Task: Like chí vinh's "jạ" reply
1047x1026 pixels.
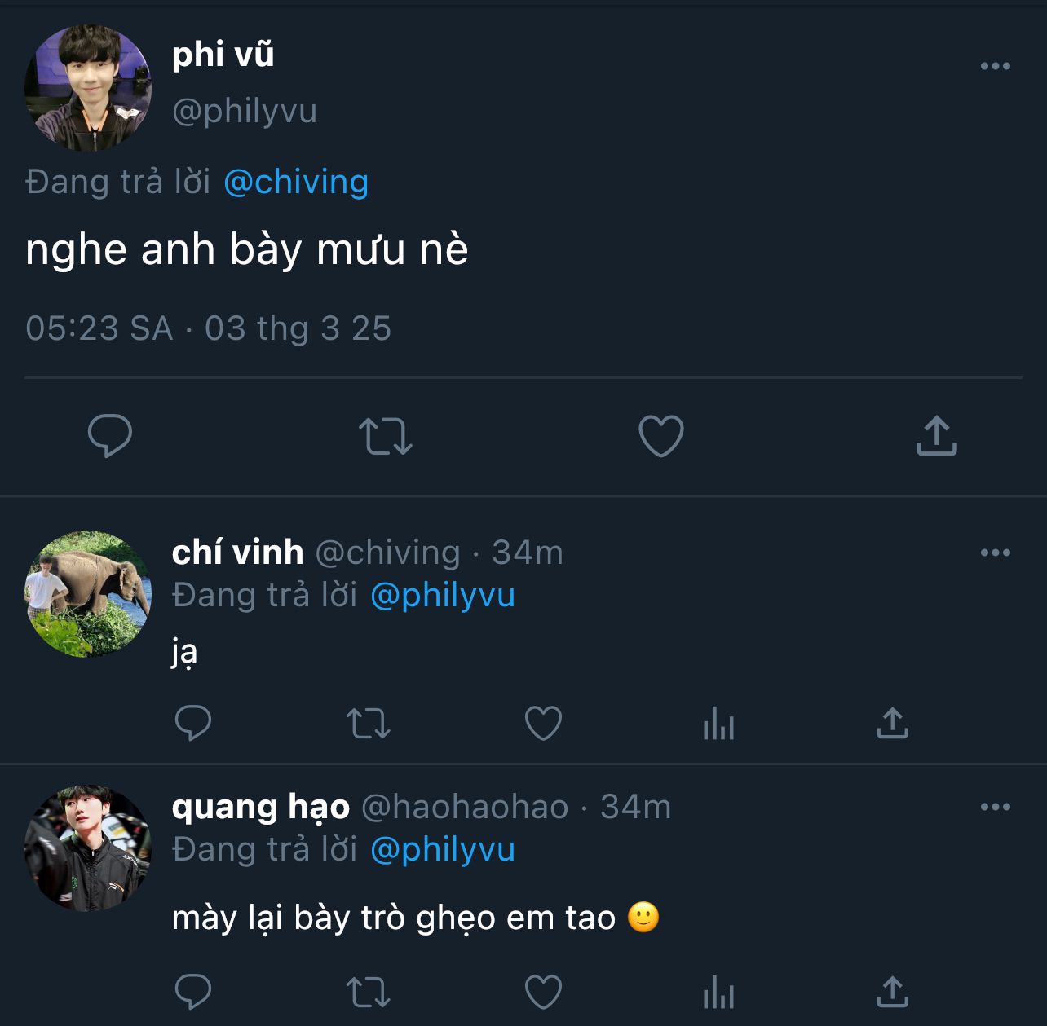Action: [543, 723]
